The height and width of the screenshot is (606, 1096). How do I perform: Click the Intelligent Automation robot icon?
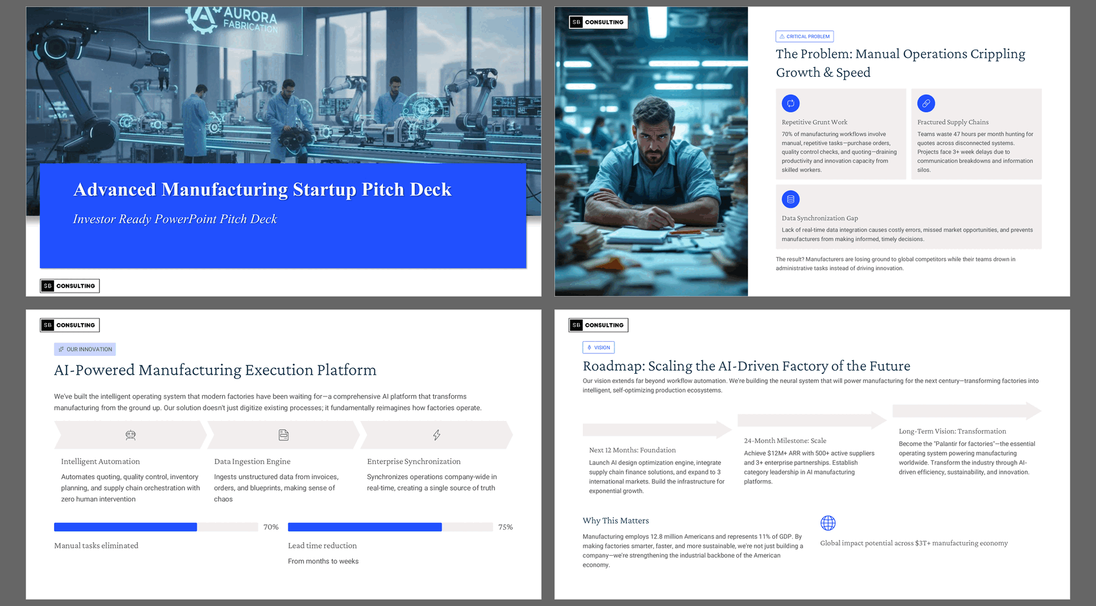(130, 435)
